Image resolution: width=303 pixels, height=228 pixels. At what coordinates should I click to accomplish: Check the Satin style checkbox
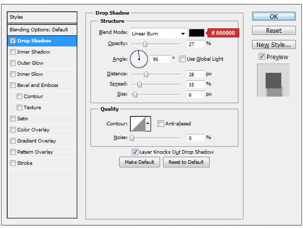(13, 118)
